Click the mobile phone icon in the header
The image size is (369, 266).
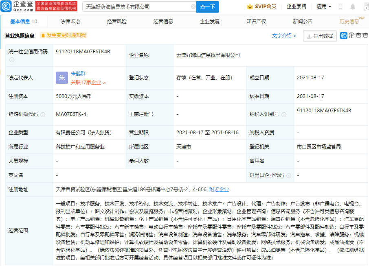point(340,7)
